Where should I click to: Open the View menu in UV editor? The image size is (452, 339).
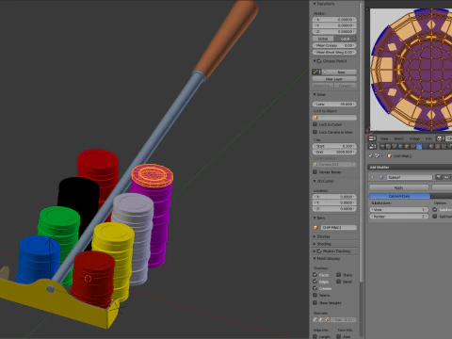384,138
